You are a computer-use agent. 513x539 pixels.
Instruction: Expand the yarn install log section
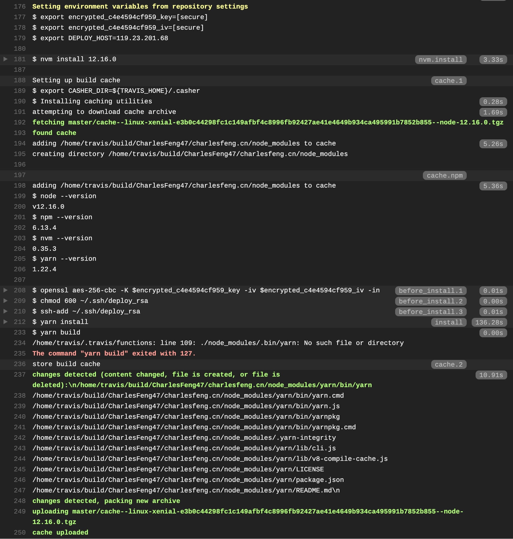tap(5, 322)
